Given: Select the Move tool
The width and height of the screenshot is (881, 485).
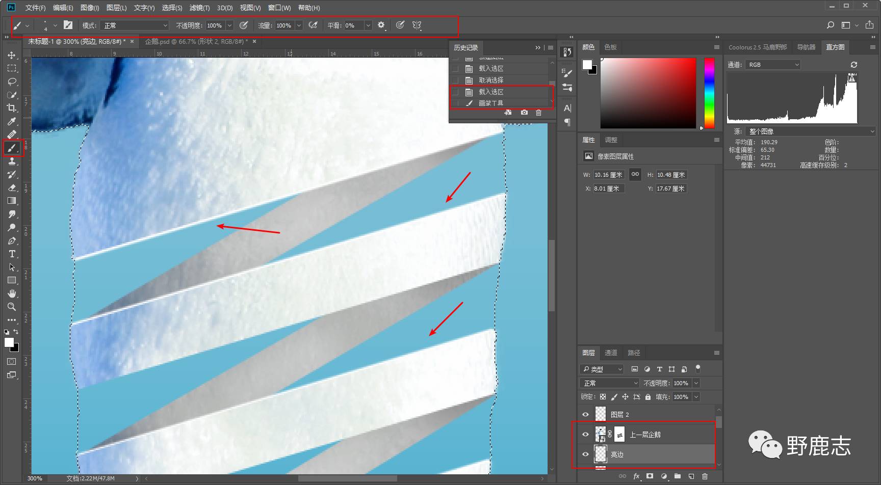Looking at the screenshot, I should click(12, 55).
